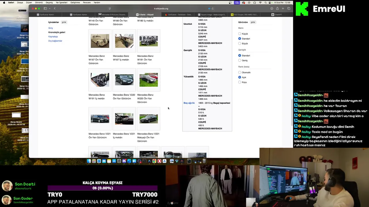Hide the İçindekiler contents panel
The width and height of the screenshot is (369, 207).
tap(64, 22)
